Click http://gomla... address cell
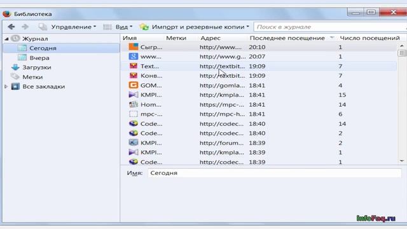Image resolution: width=407 pixels, height=229 pixels. tap(222, 85)
